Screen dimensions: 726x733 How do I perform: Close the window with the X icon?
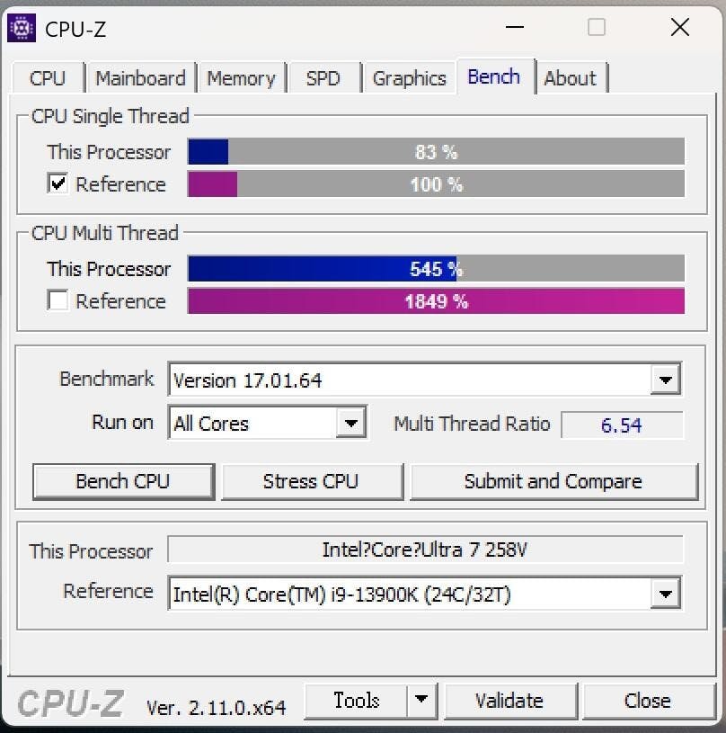(x=680, y=27)
